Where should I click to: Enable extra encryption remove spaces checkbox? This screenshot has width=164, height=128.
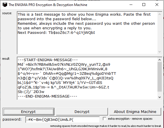pos(104,119)
